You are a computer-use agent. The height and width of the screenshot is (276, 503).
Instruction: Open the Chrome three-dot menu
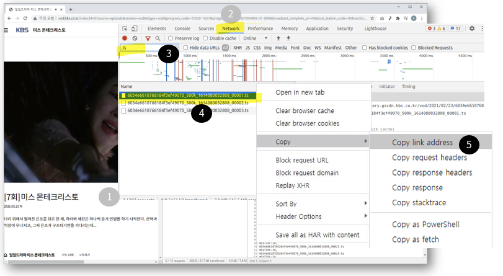422,18
